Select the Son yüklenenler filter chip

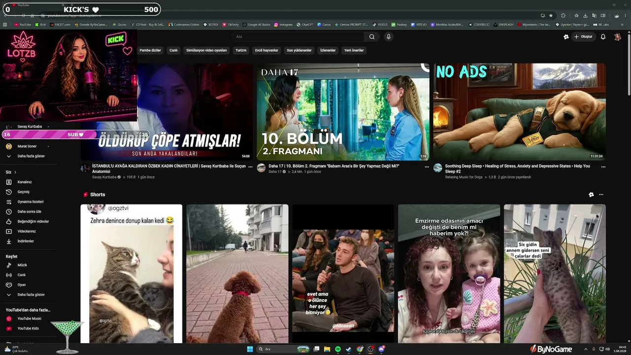[299, 50]
